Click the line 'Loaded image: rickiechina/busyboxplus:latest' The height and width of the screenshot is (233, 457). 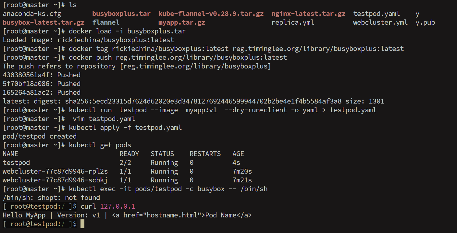(88, 40)
